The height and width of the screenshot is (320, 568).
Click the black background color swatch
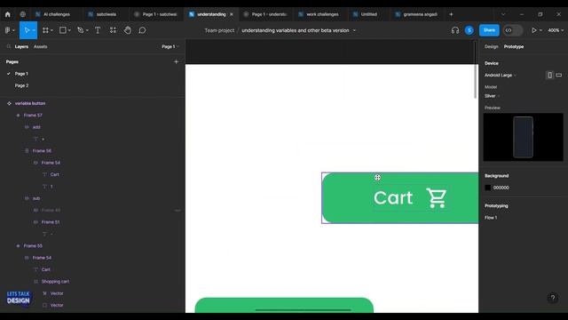[x=488, y=188]
